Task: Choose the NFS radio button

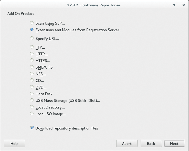Action: coord(32,74)
